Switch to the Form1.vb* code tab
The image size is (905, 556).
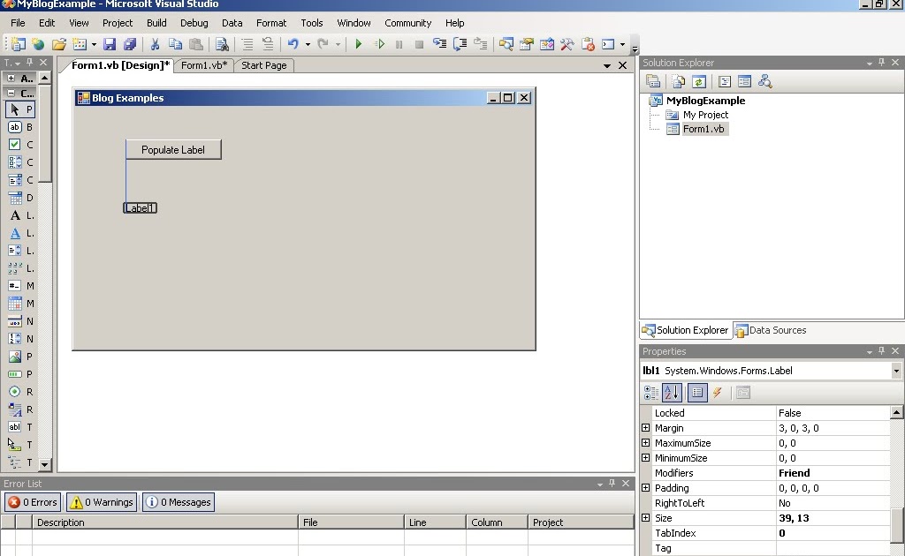pos(204,65)
